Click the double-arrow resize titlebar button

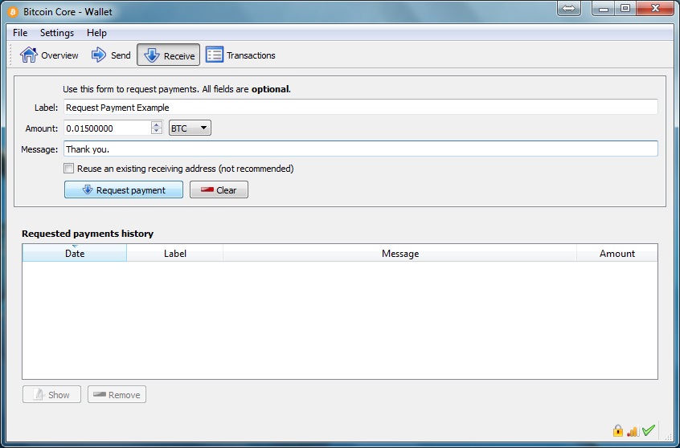tap(568, 8)
